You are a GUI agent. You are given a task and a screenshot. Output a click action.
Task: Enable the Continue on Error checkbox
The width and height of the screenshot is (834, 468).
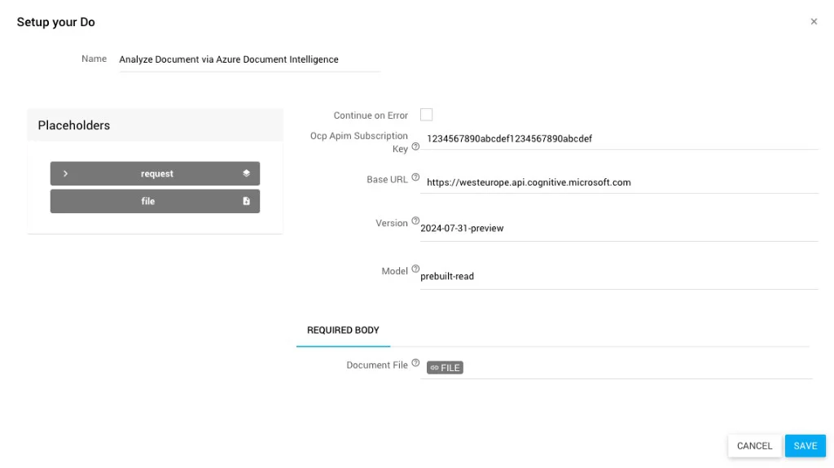426,115
